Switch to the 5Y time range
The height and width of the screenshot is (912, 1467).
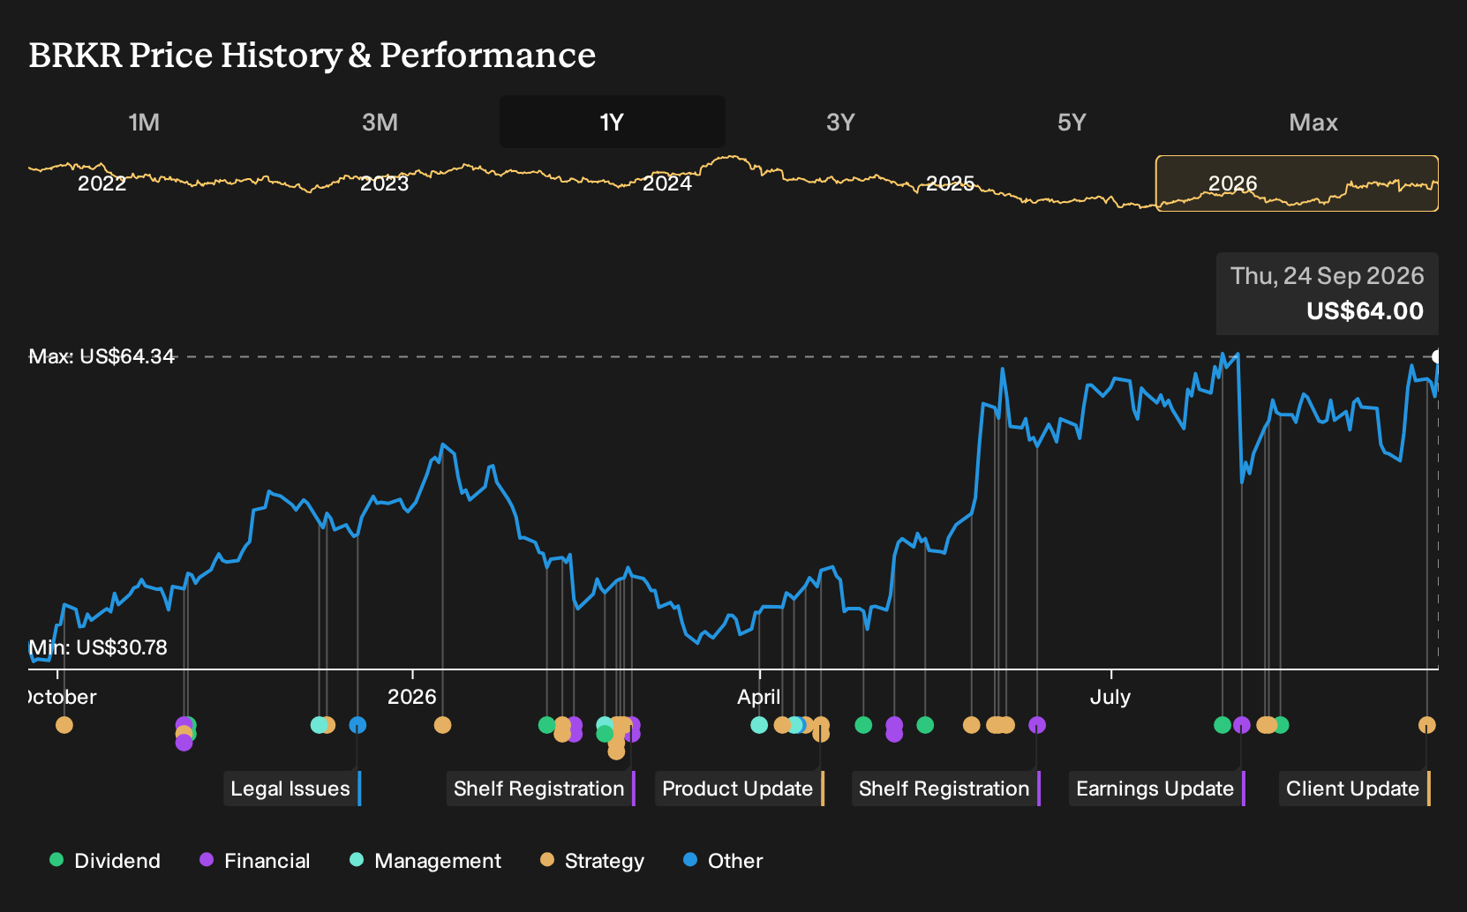[x=1072, y=122]
